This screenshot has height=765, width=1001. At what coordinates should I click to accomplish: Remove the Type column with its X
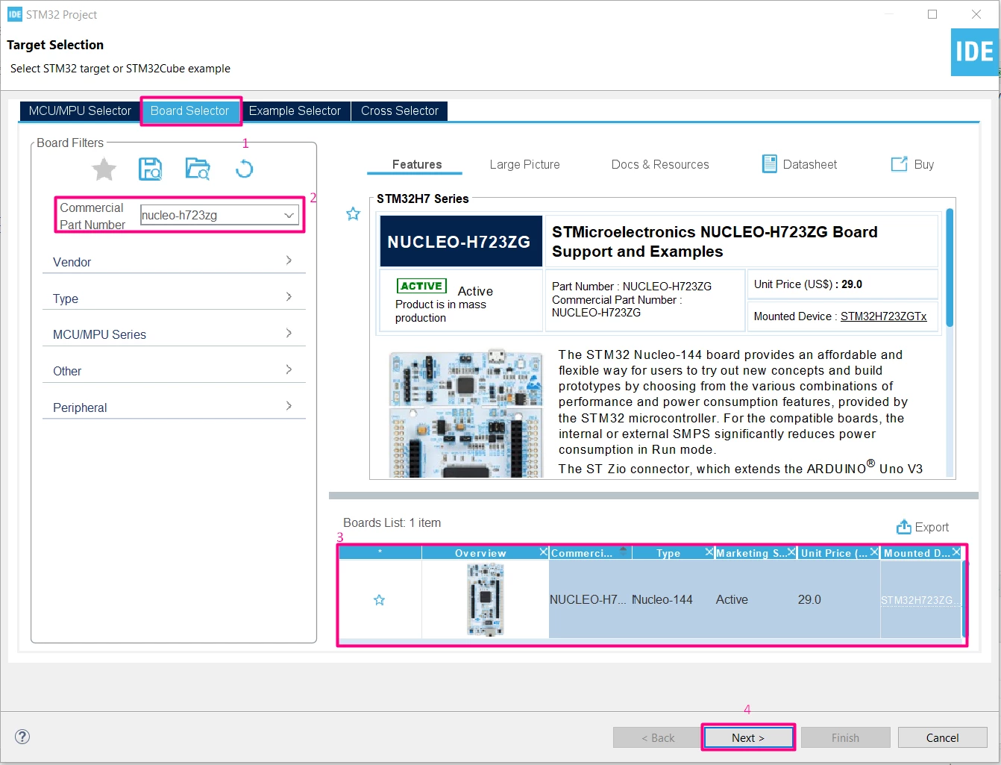tap(709, 552)
